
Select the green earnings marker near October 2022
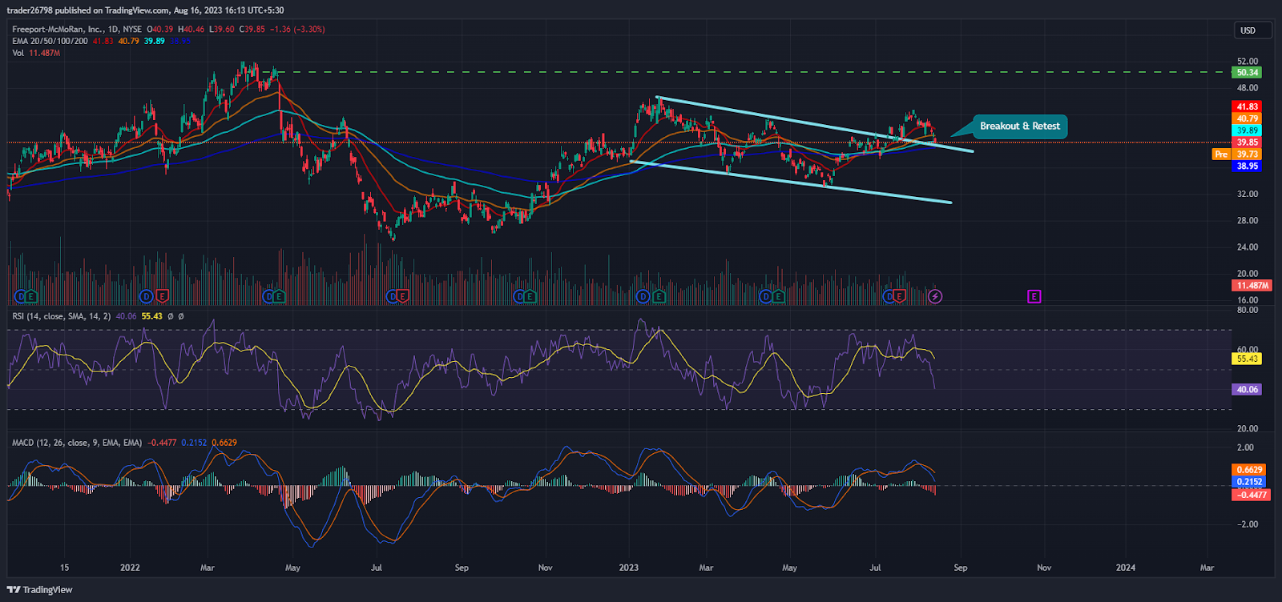tap(530, 296)
